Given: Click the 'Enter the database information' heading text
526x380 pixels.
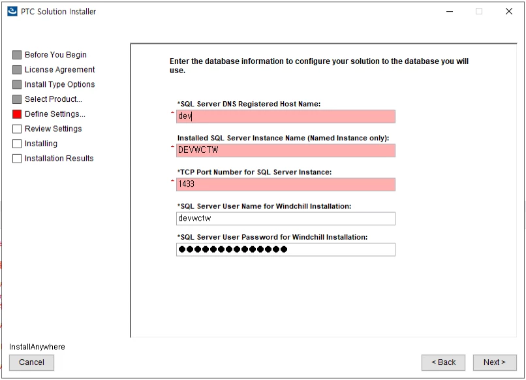Looking at the screenshot, I should pyautogui.click(x=319, y=66).
